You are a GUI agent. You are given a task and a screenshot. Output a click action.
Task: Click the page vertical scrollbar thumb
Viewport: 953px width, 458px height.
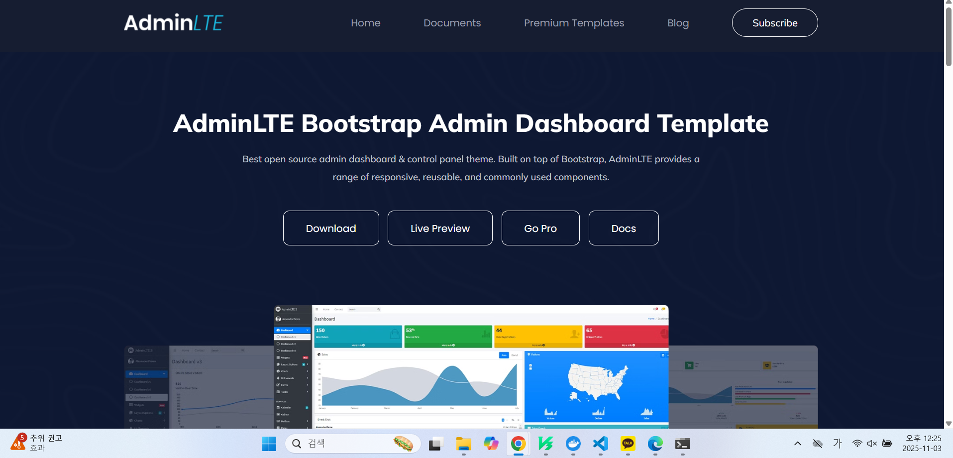pos(949,36)
